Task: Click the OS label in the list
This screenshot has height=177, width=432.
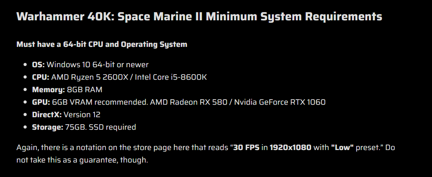Action: (38, 65)
